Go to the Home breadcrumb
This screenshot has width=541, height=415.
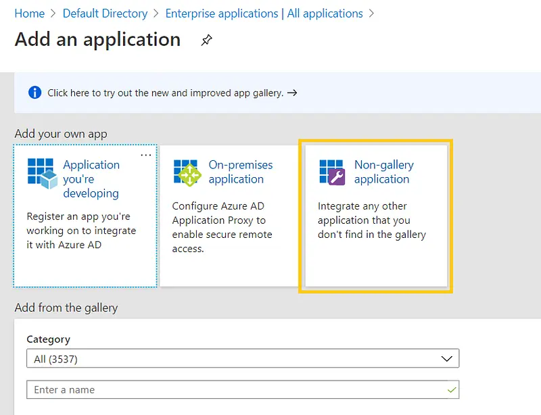29,14
